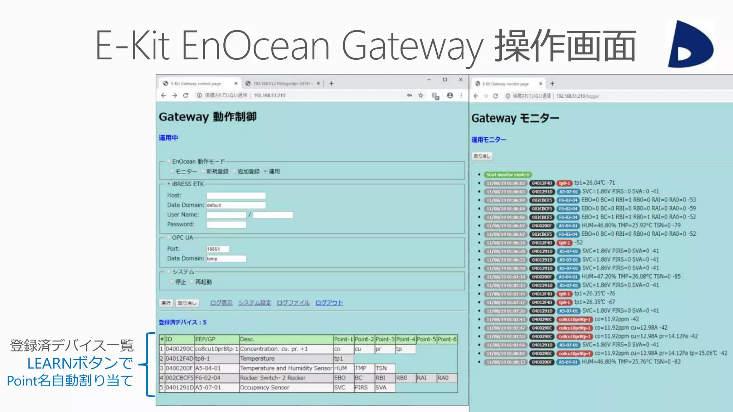This screenshot has height=412, width=733.
Task: Close the E-Kit Gateway control page tab
Action: click(x=236, y=83)
